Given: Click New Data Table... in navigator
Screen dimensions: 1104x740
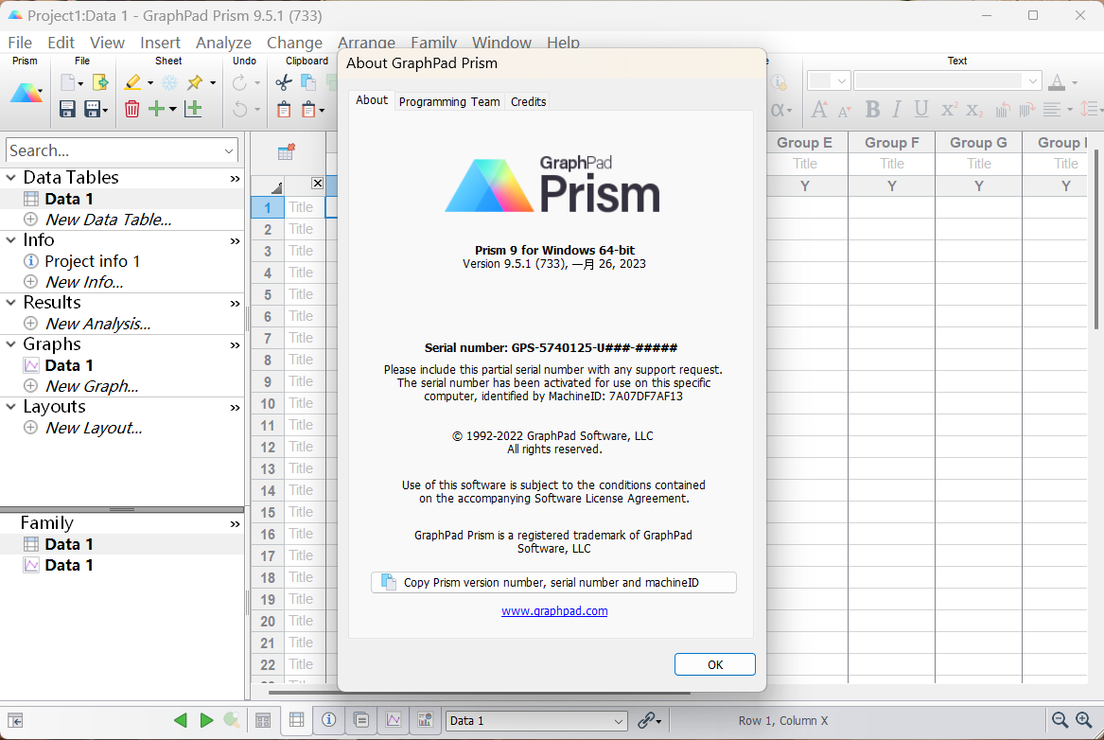Looking at the screenshot, I should 109,220.
